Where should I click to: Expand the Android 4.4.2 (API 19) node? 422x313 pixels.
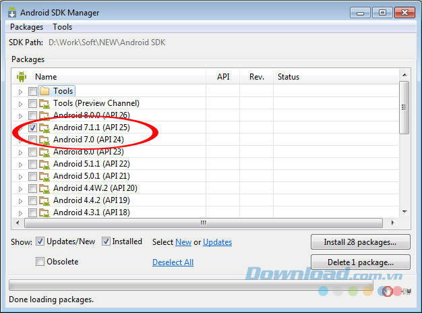[x=20, y=201]
